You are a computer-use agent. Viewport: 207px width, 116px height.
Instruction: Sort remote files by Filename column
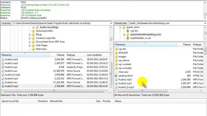(x=145, y=44)
